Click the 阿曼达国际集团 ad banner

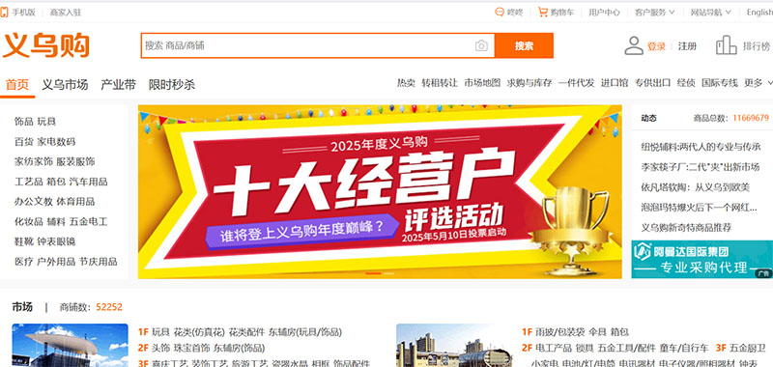coord(701,259)
